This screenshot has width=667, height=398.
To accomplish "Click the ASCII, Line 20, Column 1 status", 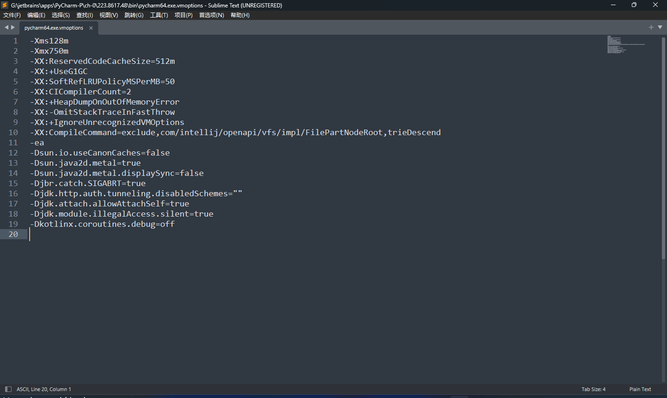I will [44, 389].
